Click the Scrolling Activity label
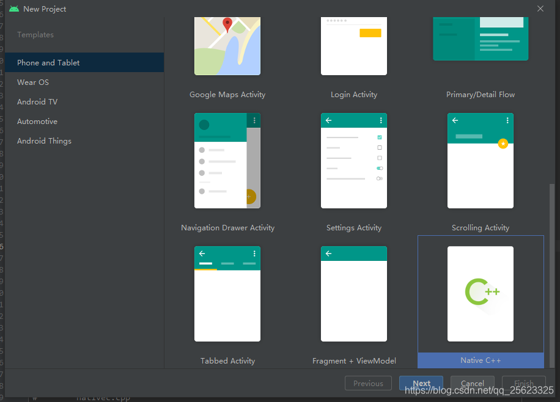Screen dimensions: 560x402 (x=481, y=228)
